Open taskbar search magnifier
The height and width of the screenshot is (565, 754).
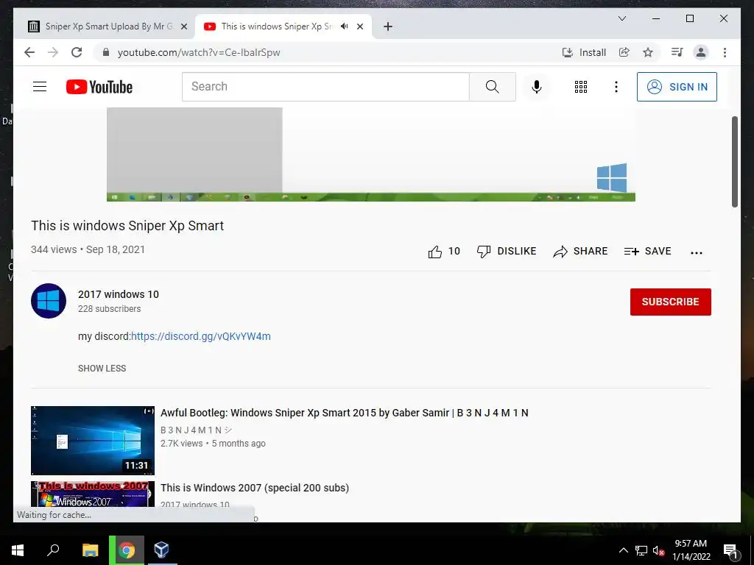click(x=53, y=550)
